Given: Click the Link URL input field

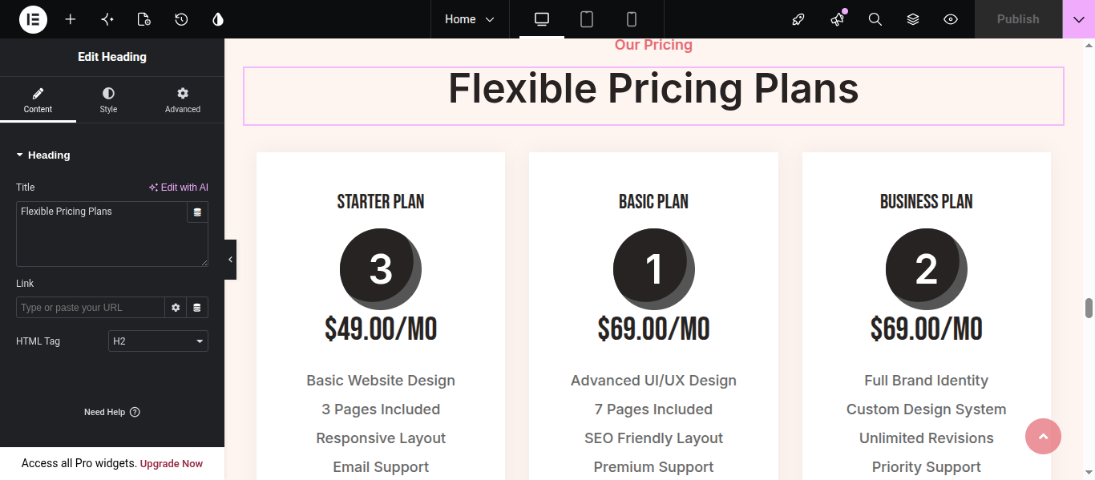Looking at the screenshot, I should tap(91, 308).
